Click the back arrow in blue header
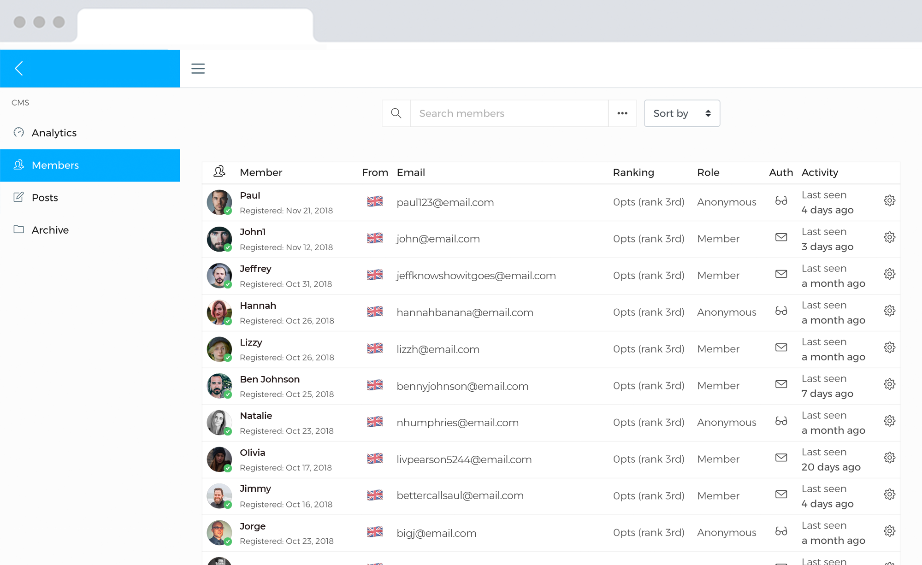This screenshot has width=922, height=565. (19, 69)
